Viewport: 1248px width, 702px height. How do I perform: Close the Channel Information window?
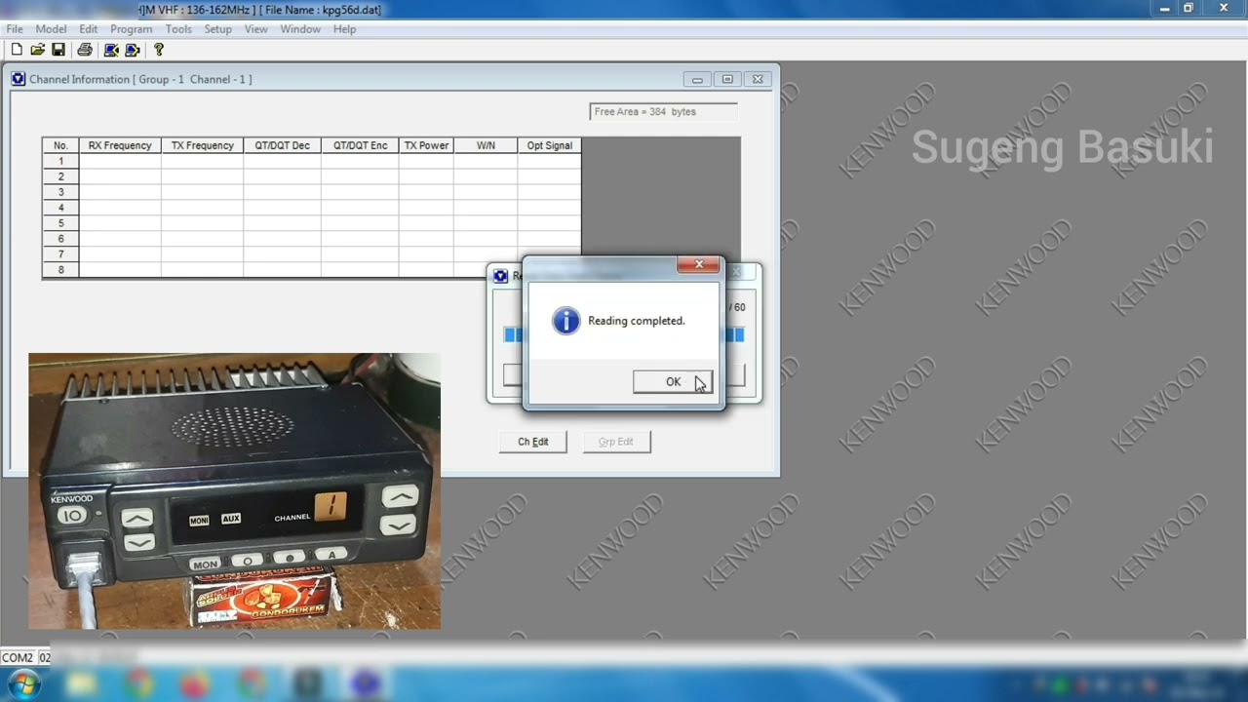click(758, 79)
